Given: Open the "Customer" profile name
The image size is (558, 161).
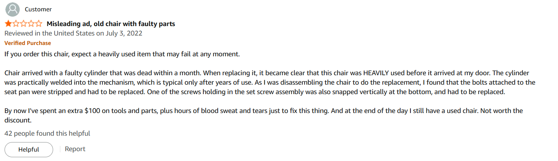Looking at the screenshot, I should tap(38, 9).
